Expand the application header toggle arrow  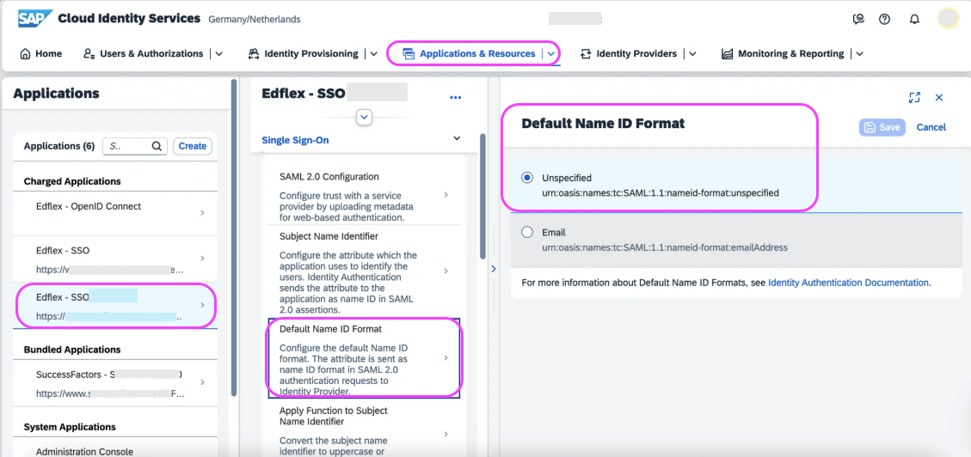364,117
